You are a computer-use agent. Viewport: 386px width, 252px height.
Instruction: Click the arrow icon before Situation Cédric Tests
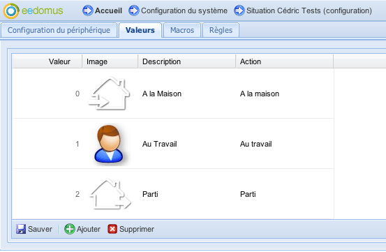tap(239, 10)
